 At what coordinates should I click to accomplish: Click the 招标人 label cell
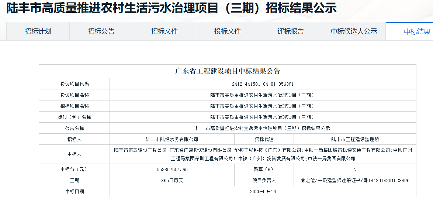click(75, 139)
